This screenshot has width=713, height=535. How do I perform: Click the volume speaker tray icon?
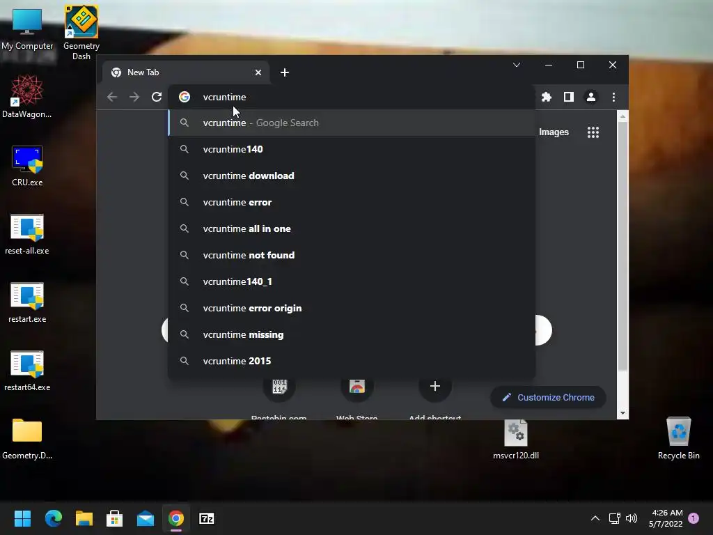pos(631,518)
